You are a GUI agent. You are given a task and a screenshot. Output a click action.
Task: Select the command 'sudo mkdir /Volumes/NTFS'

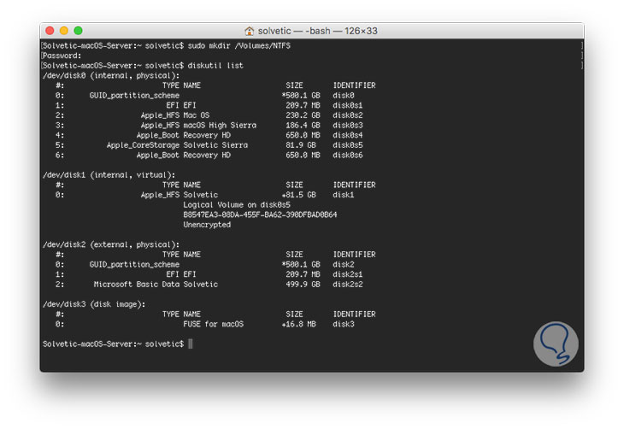click(238, 46)
